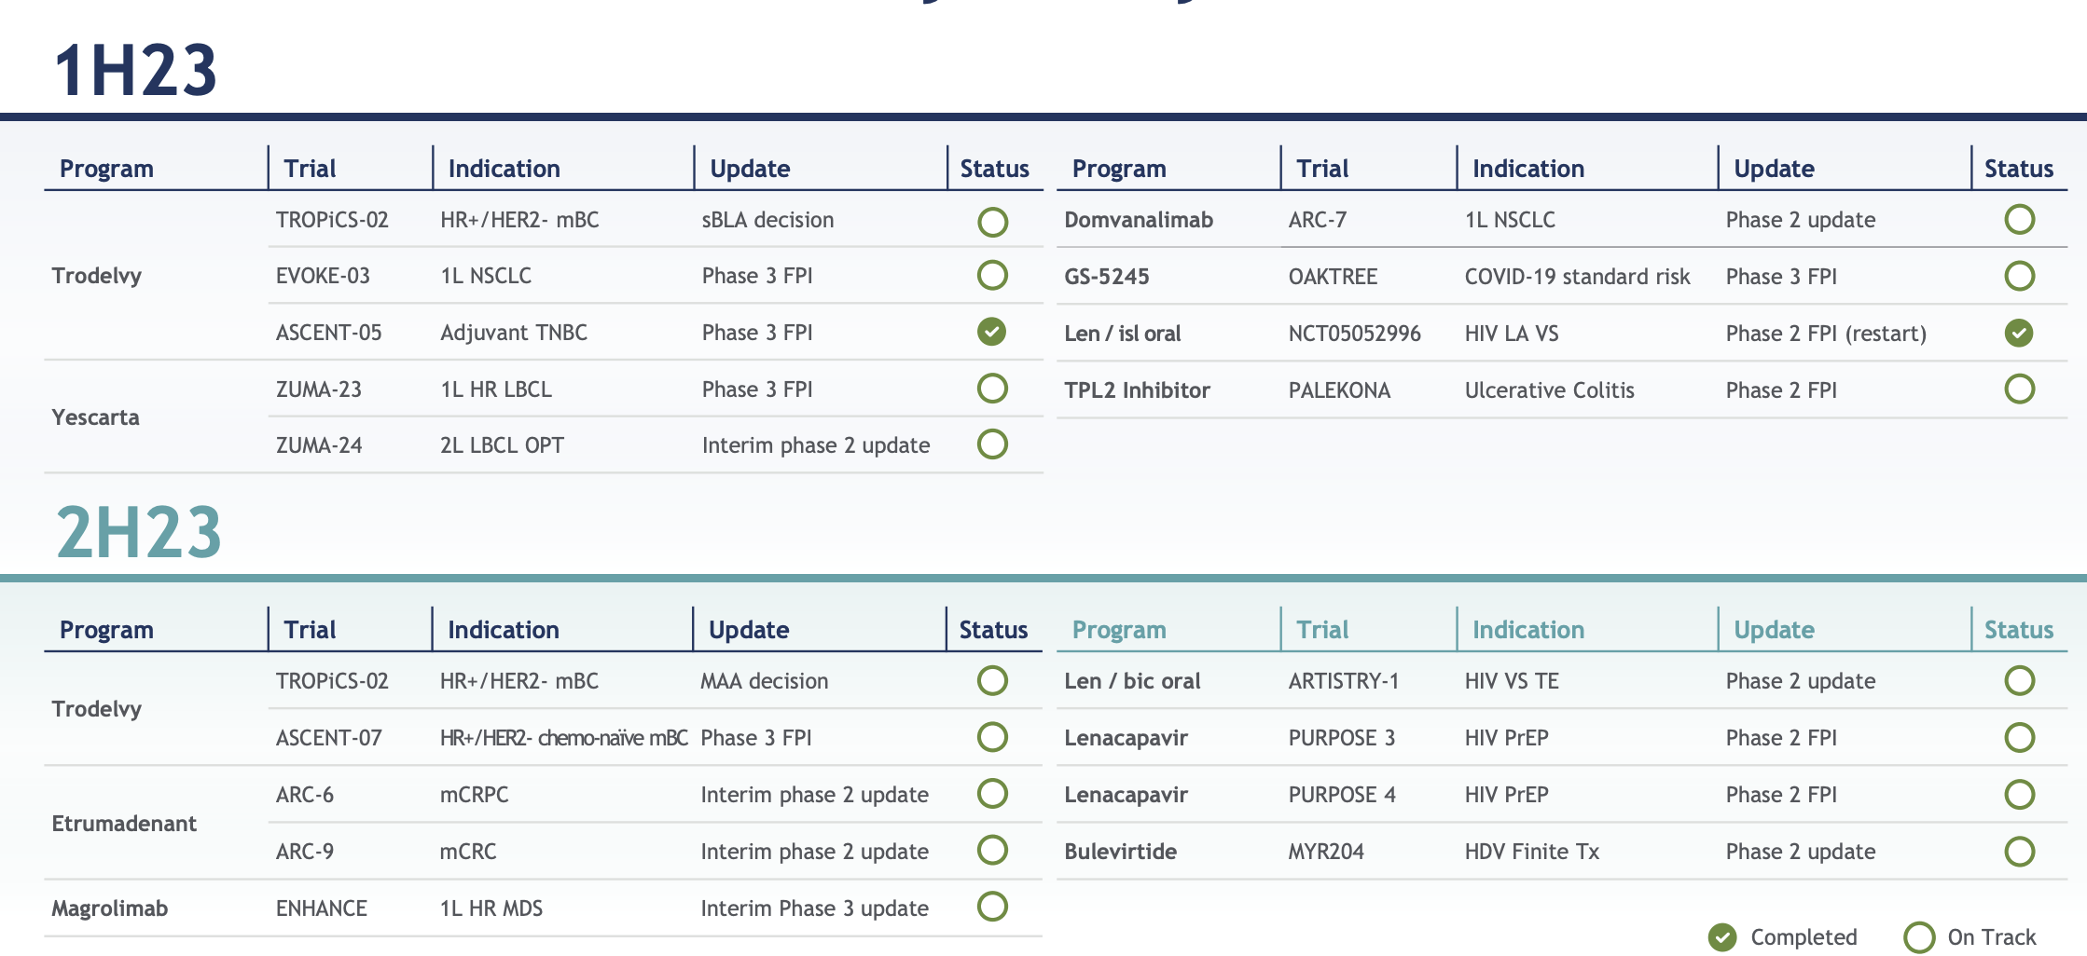Click the NCT05052996 trial identifier
Screen dimensions: 2087x956
[1354, 334]
